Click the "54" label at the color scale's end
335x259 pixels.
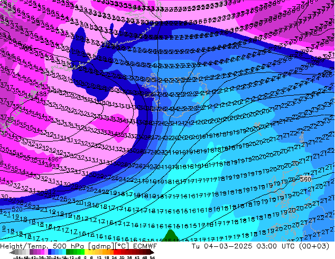pyautogui.click(x=152, y=257)
